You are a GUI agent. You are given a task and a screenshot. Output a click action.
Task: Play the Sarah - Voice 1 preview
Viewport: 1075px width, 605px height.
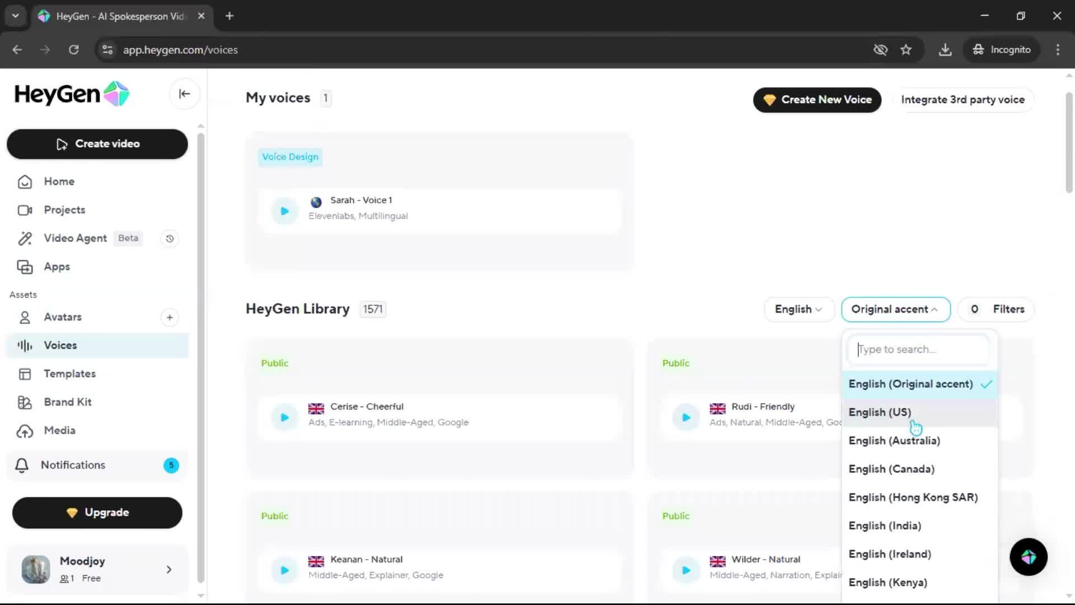284,211
